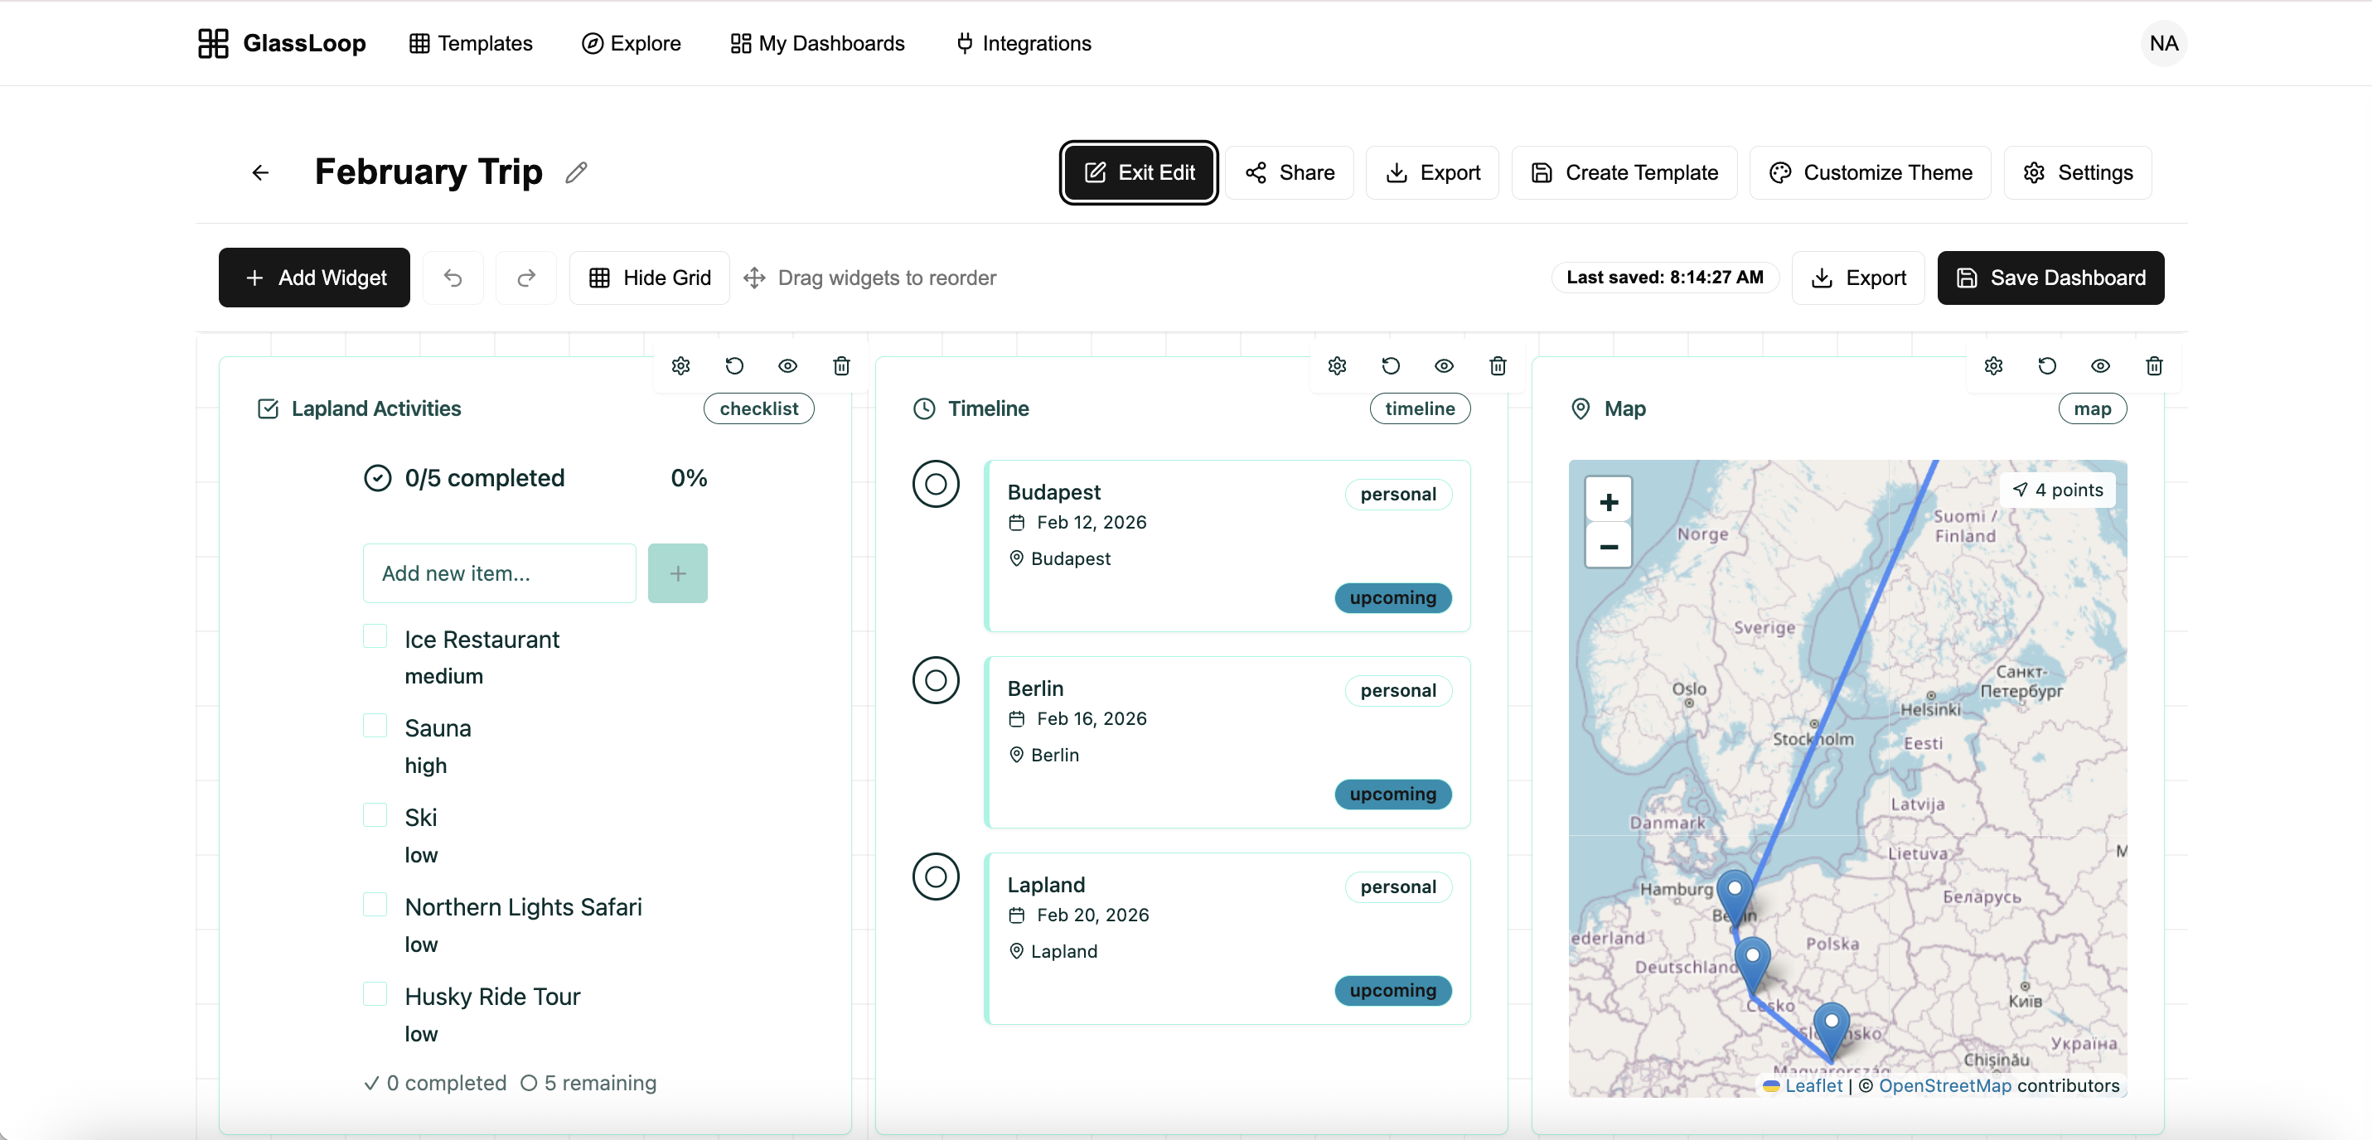Viewport: 2372px width, 1140px height.
Task: Open Lapland Activities widget settings gear
Action: pos(680,365)
